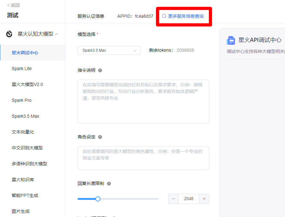Click 更多服务信息查询 link
This screenshot has height=217, width=285.
[186, 16]
